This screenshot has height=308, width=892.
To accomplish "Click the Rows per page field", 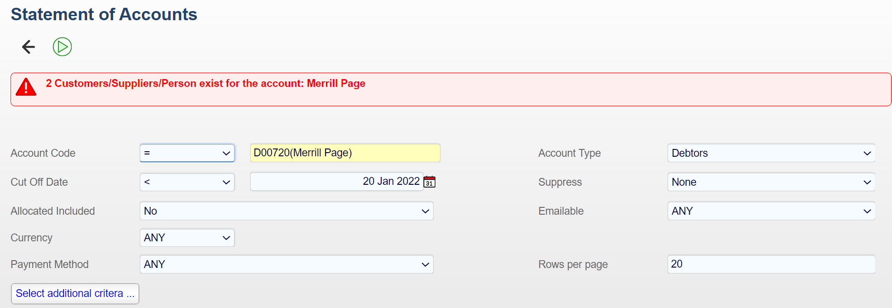I will pos(771,264).
